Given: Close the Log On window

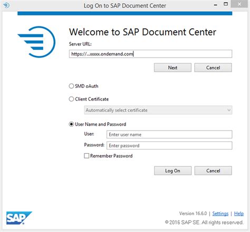Looking at the screenshot, I should (239, 4).
